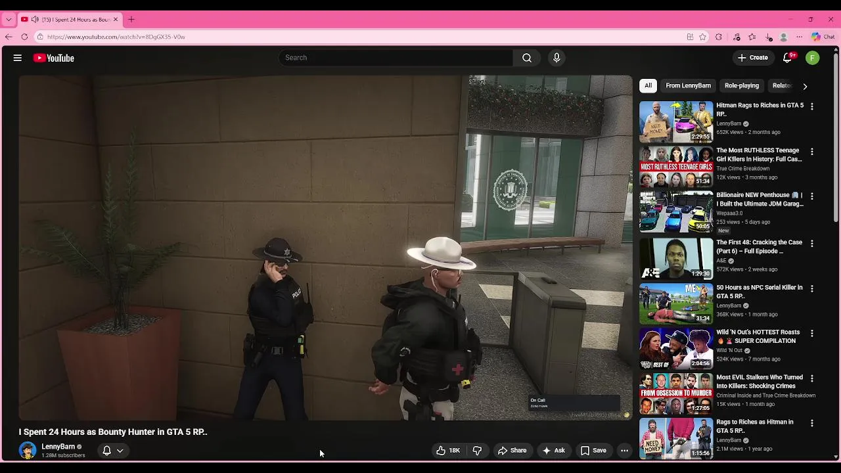Open LennyBarn channel avatar
Viewport: 841px width, 473px height.
point(28,451)
